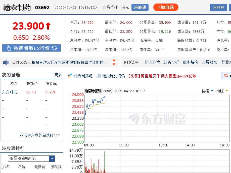The image size is (231, 173).
Task: Click the dropdown arrow of ranking selector
Action: coord(52,158)
